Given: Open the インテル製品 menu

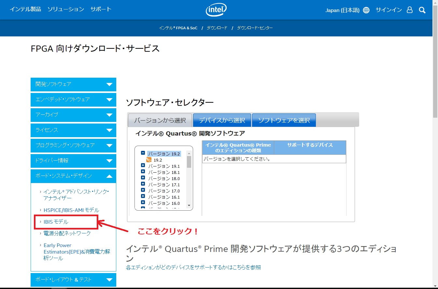Looking at the screenshot, I should click(x=25, y=9).
